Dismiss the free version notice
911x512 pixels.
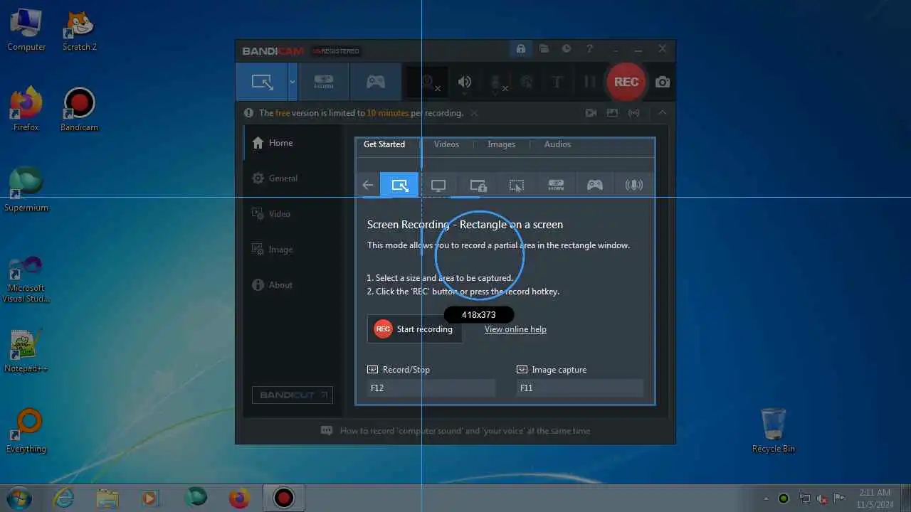(x=474, y=113)
